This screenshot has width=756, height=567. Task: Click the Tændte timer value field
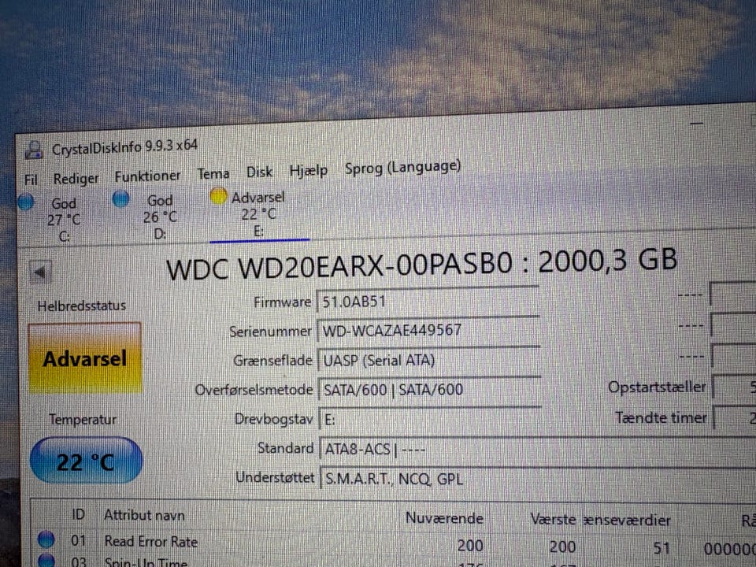click(x=735, y=417)
